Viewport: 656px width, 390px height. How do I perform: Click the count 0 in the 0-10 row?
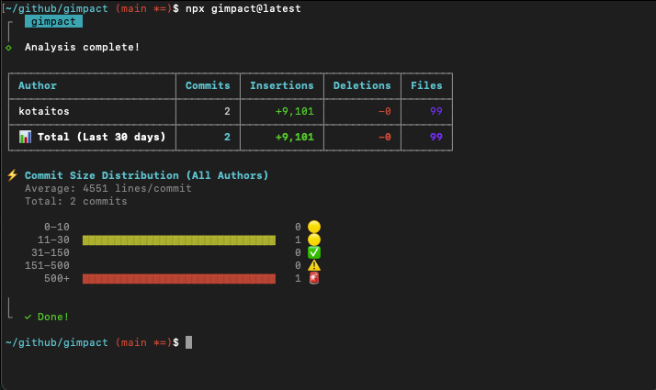point(298,227)
